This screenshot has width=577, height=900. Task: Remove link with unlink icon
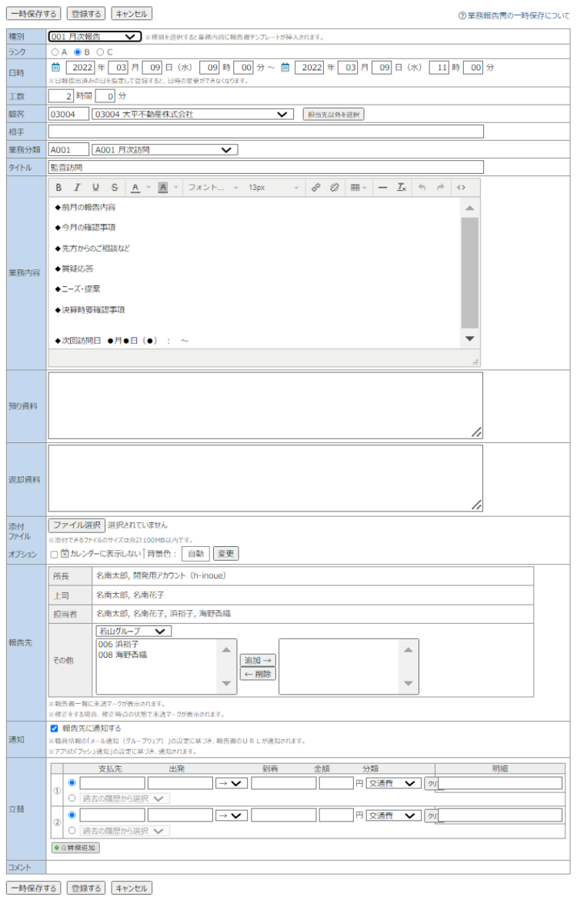[x=335, y=188]
